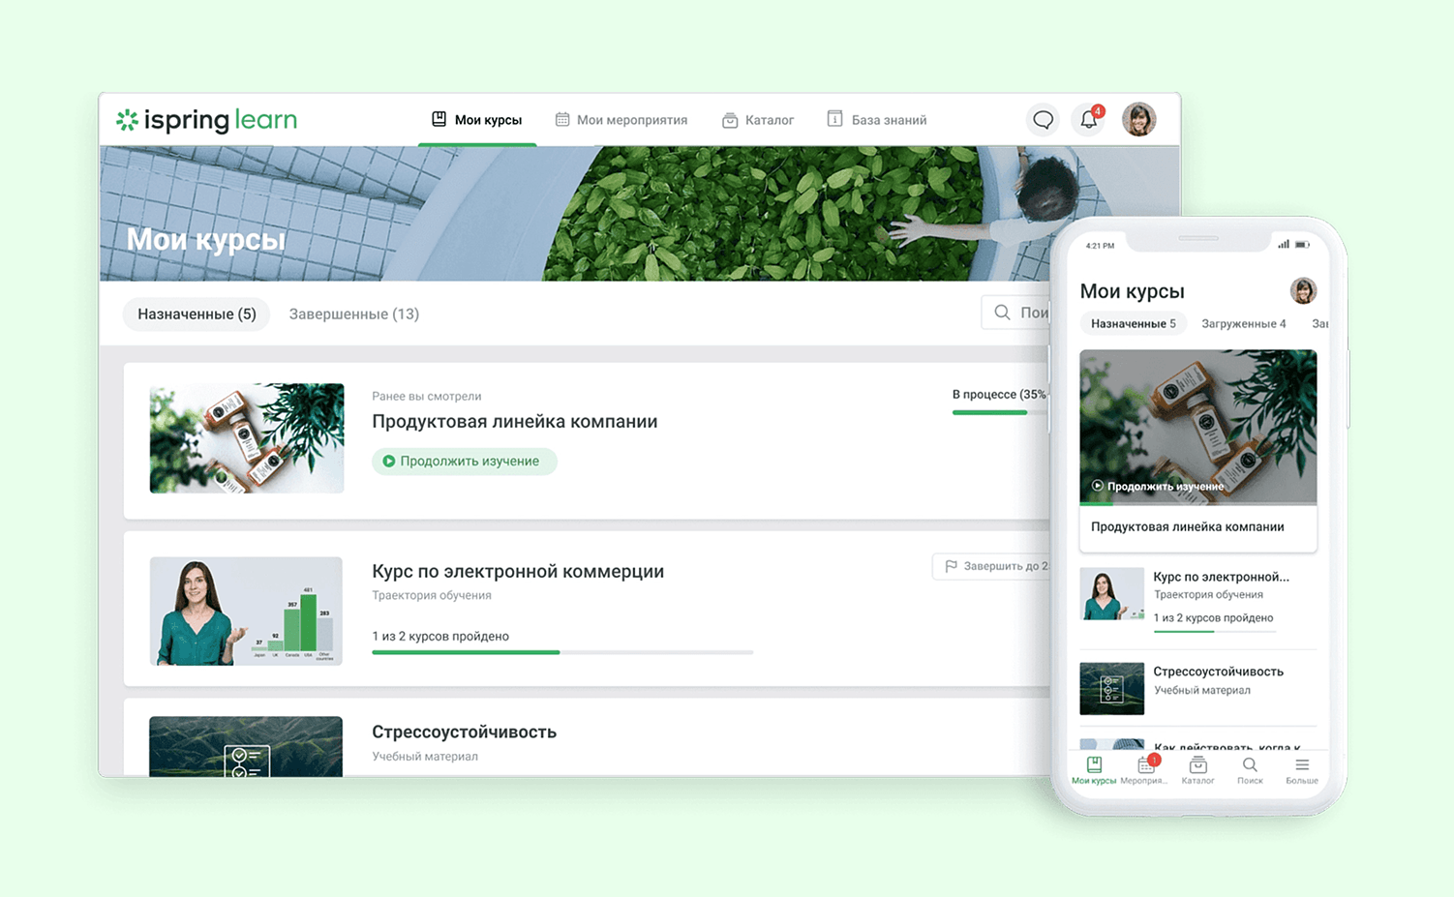This screenshot has height=897, width=1454.
Task: Switch to Мои курсы top tab
Action: [476, 120]
